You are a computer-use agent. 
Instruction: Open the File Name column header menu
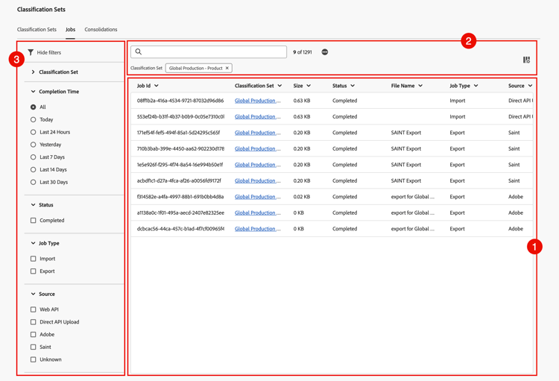point(420,86)
